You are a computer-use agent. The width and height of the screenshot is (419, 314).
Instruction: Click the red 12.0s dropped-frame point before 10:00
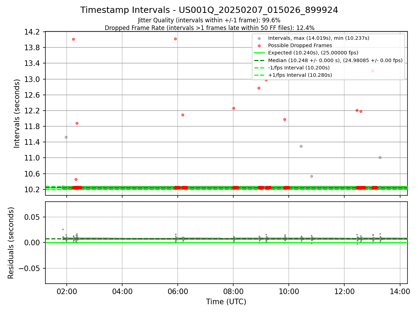point(285,119)
